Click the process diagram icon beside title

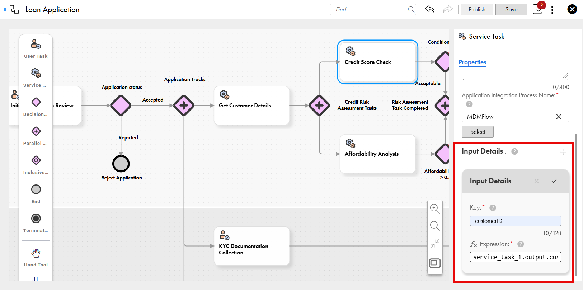tap(14, 10)
